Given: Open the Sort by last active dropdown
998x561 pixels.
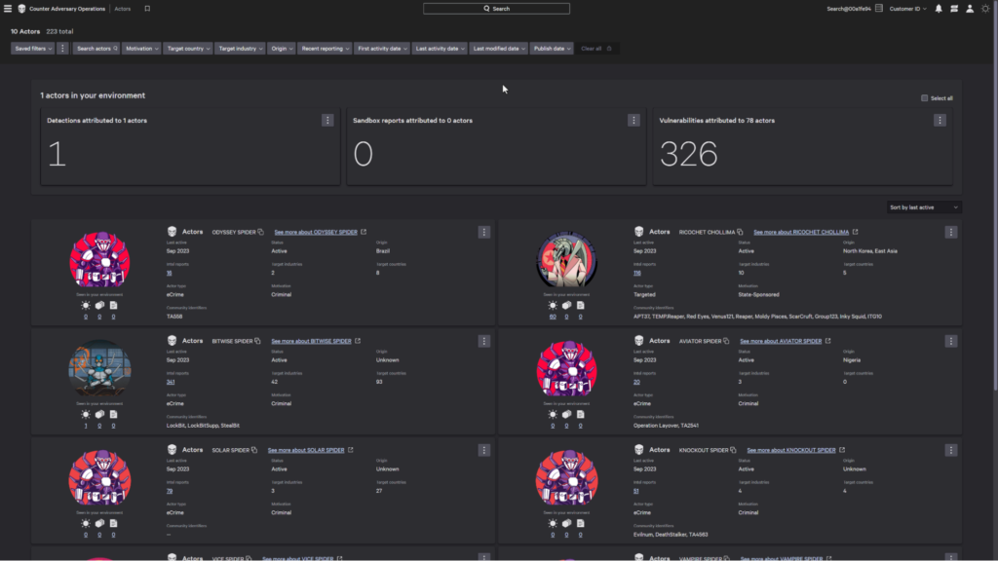Looking at the screenshot, I should point(923,206).
